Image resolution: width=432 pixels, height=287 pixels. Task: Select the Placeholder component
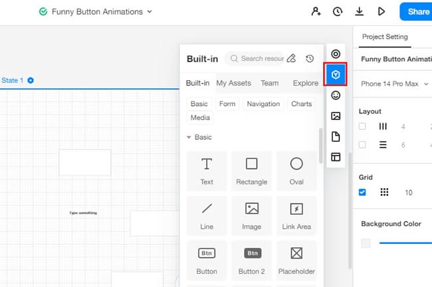pyautogui.click(x=296, y=260)
